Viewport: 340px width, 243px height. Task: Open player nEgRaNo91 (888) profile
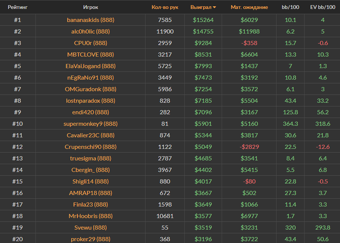pos(90,77)
